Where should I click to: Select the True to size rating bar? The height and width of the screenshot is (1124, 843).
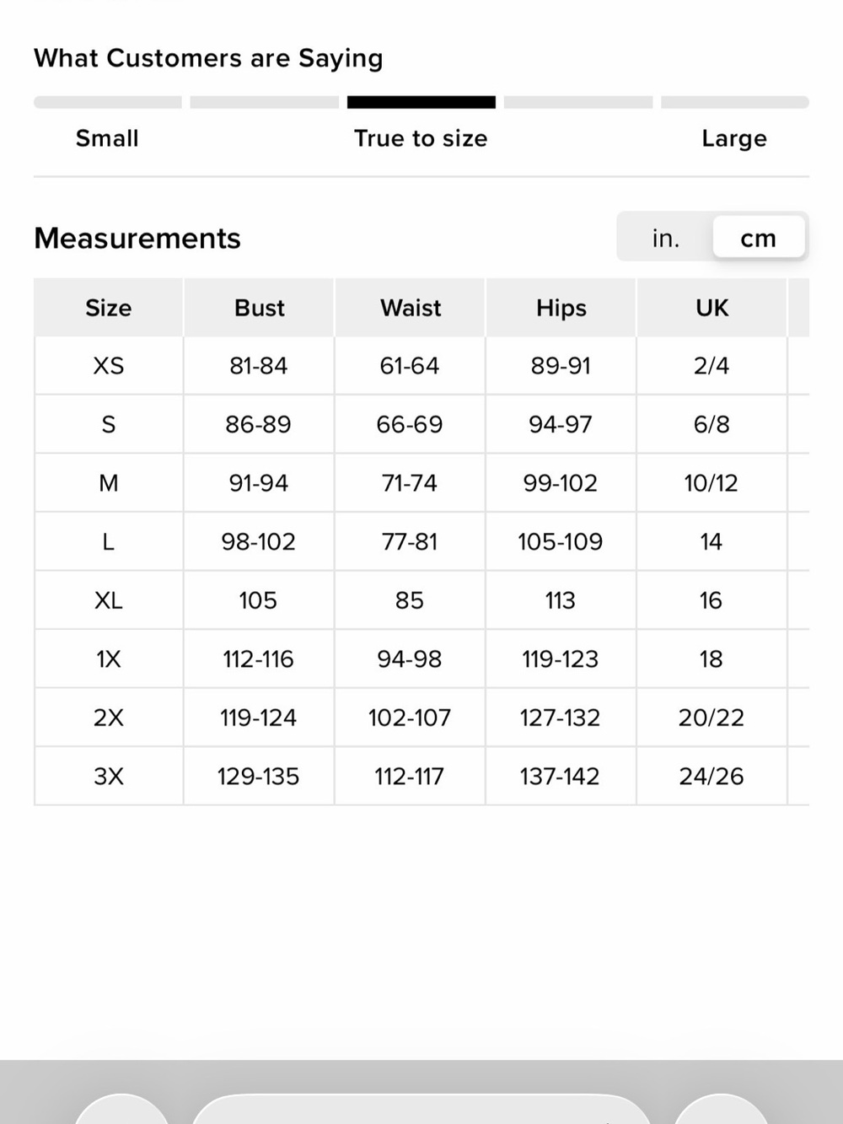click(421, 102)
